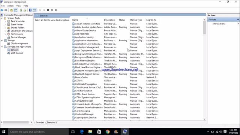Screen dimensions: 240x135
Task: Open the View menu
Action: pos(18,6)
